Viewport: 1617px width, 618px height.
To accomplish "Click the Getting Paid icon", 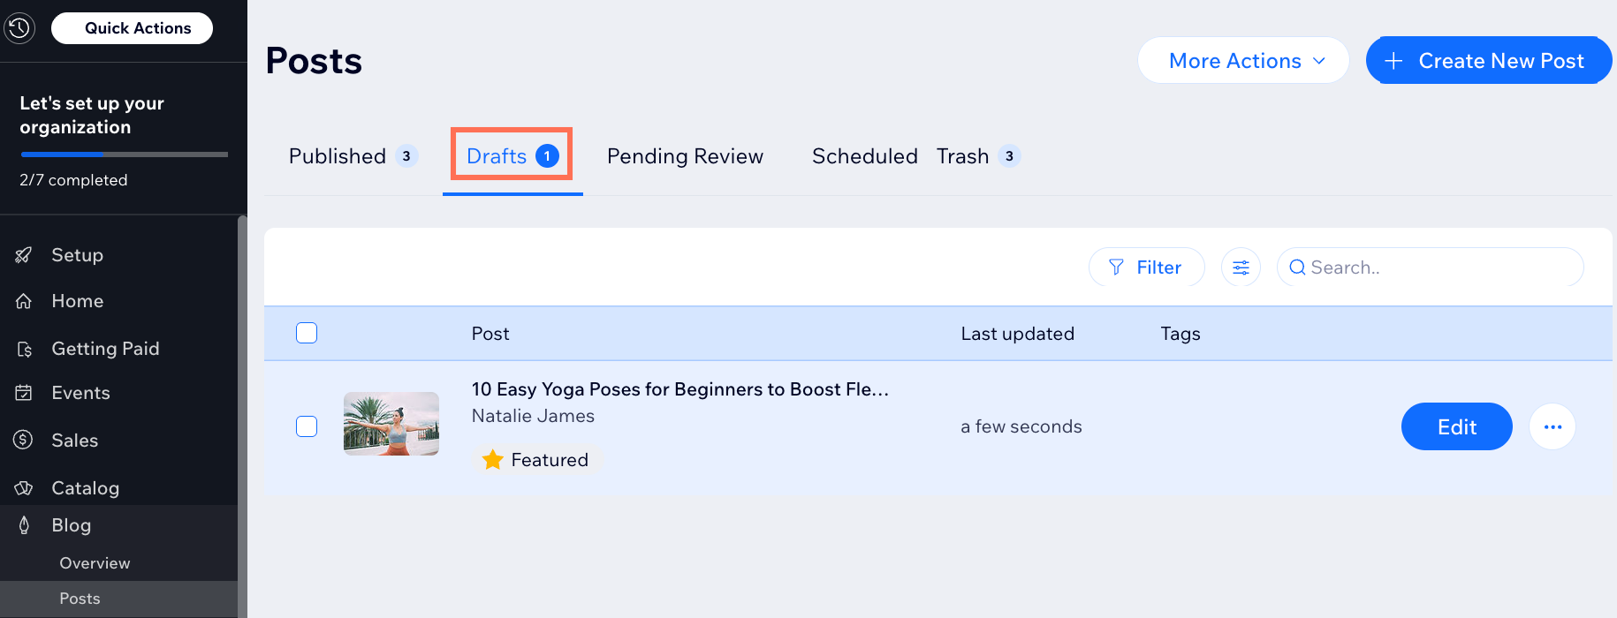I will [x=24, y=349].
